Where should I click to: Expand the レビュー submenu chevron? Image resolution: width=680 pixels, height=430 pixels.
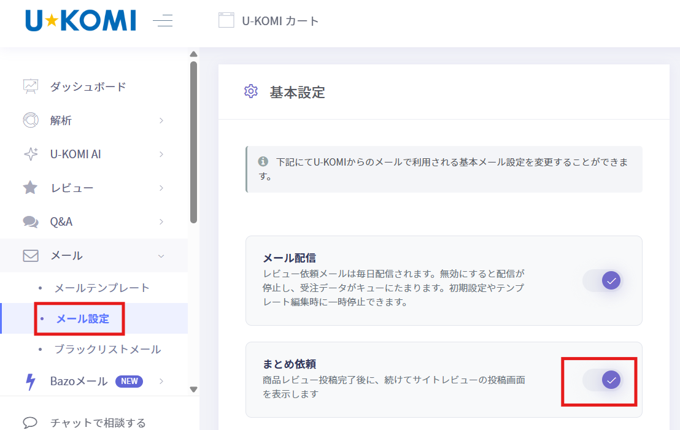pos(161,188)
